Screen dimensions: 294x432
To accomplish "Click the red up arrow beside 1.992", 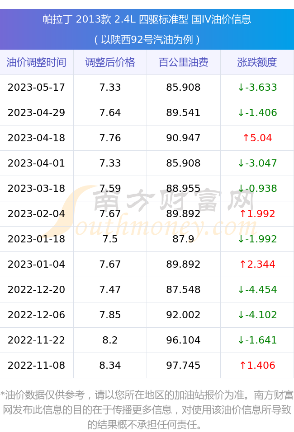I will tap(242, 214).
